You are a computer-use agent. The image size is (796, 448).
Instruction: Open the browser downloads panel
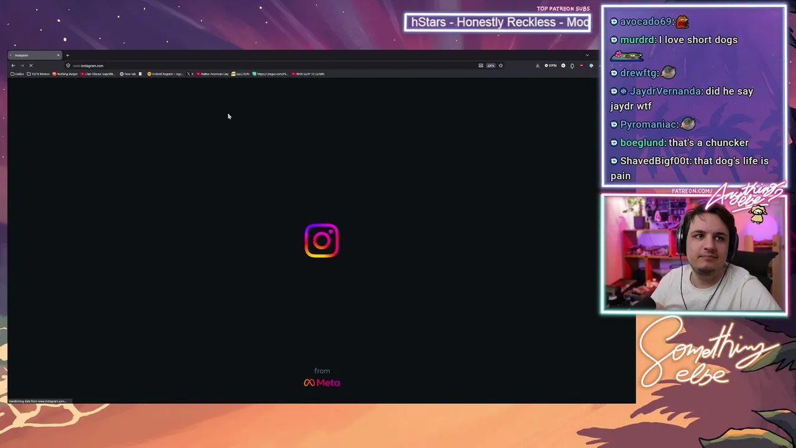(x=537, y=65)
